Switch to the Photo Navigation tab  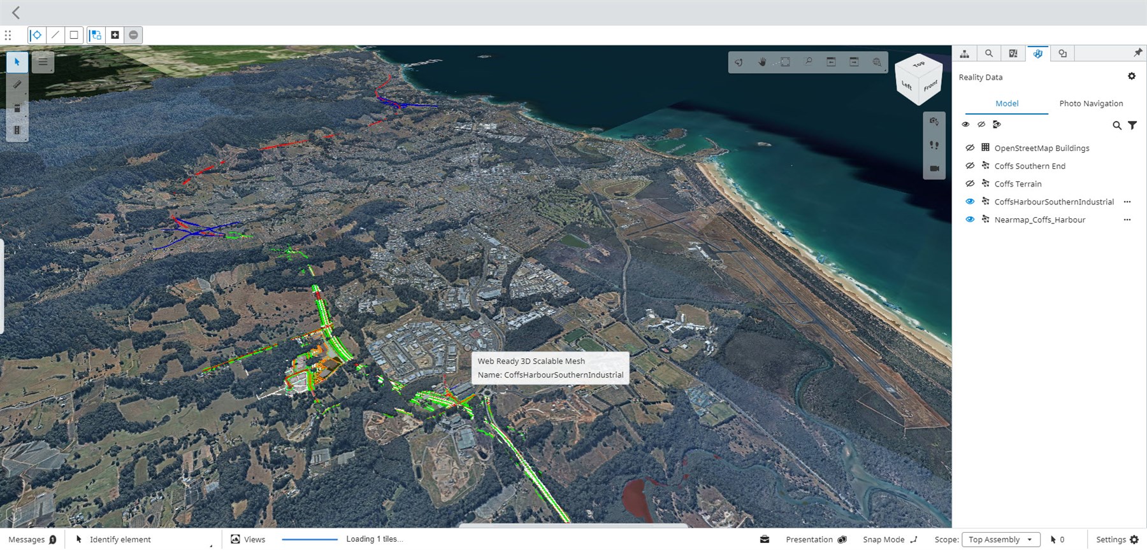[x=1091, y=103]
